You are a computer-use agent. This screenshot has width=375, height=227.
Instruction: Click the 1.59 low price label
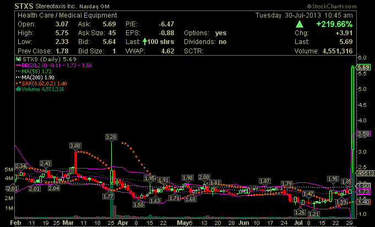click(341, 202)
